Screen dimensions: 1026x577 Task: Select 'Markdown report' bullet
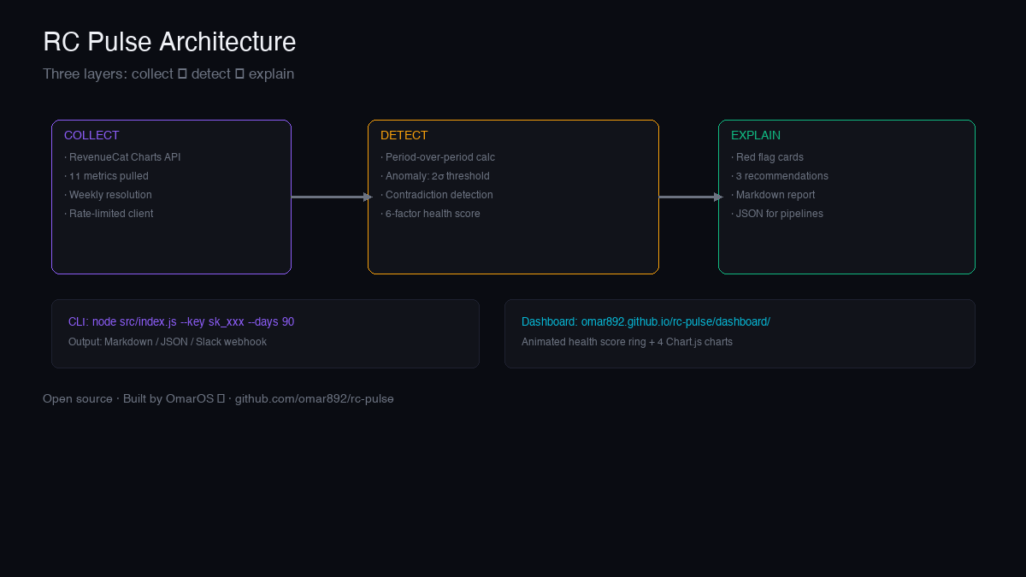tap(773, 195)
